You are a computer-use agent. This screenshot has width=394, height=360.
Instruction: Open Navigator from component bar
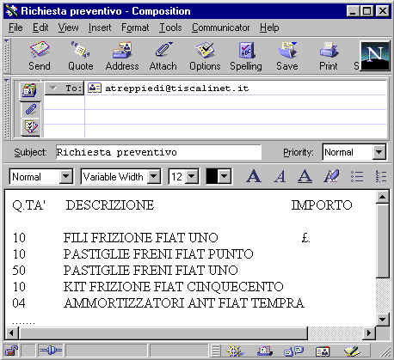point(234,351)
